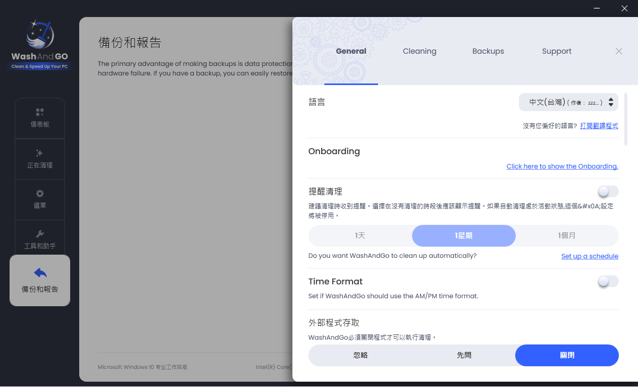The height and width of the screenshot is (387, 638).
Task: Select the 備份和報告 arrow icon
Action: pyautogui.click(x=40, y=273)
